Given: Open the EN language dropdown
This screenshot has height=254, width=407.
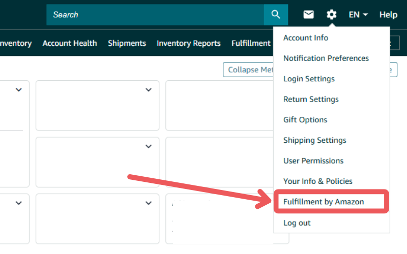Looking at the screenshot, I should [x=358, y=15].
